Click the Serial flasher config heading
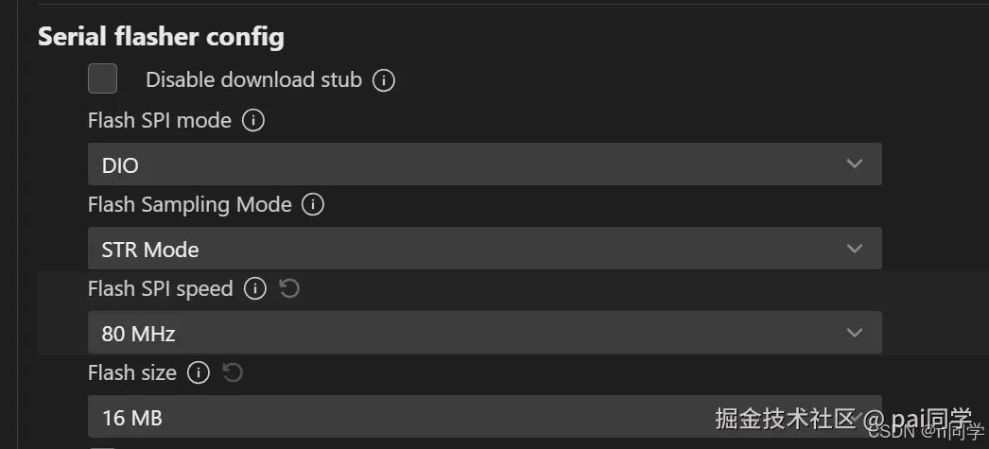The image size is (989, 449). tap(161, 38)
